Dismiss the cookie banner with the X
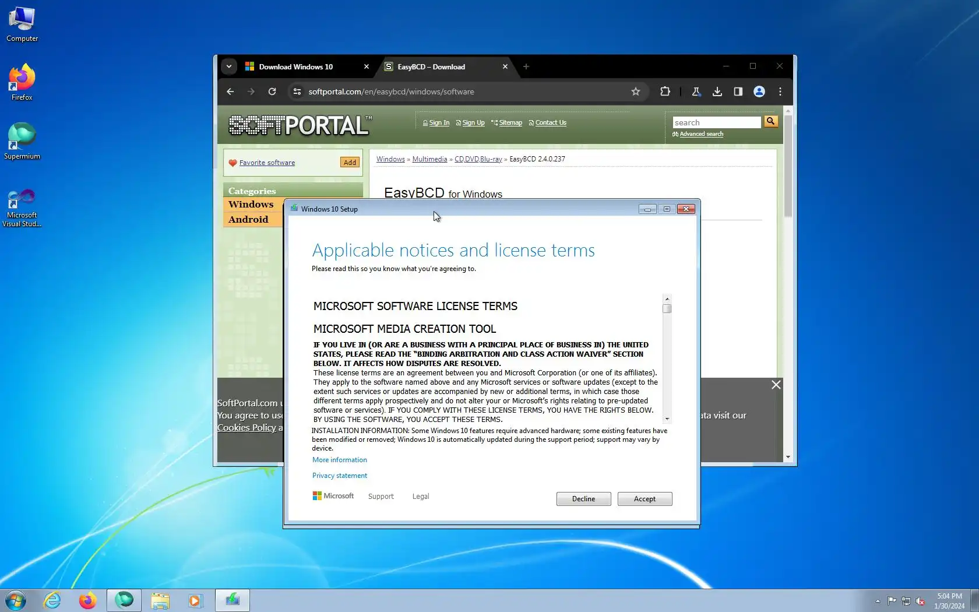The height and width of the screenshot is (612, 979). click(776, 385)
